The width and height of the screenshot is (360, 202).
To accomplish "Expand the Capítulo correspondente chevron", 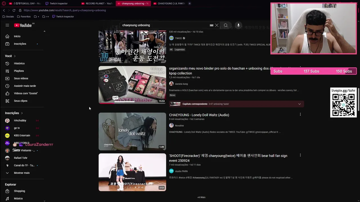I will (299, 104).
